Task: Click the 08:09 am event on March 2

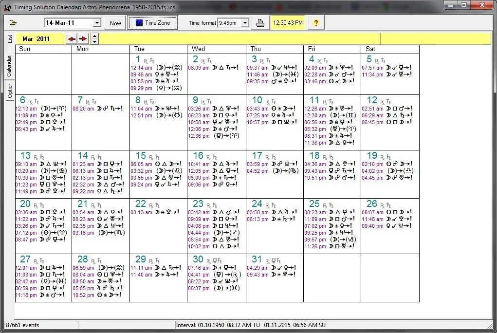Action: (x=213, y=68)
